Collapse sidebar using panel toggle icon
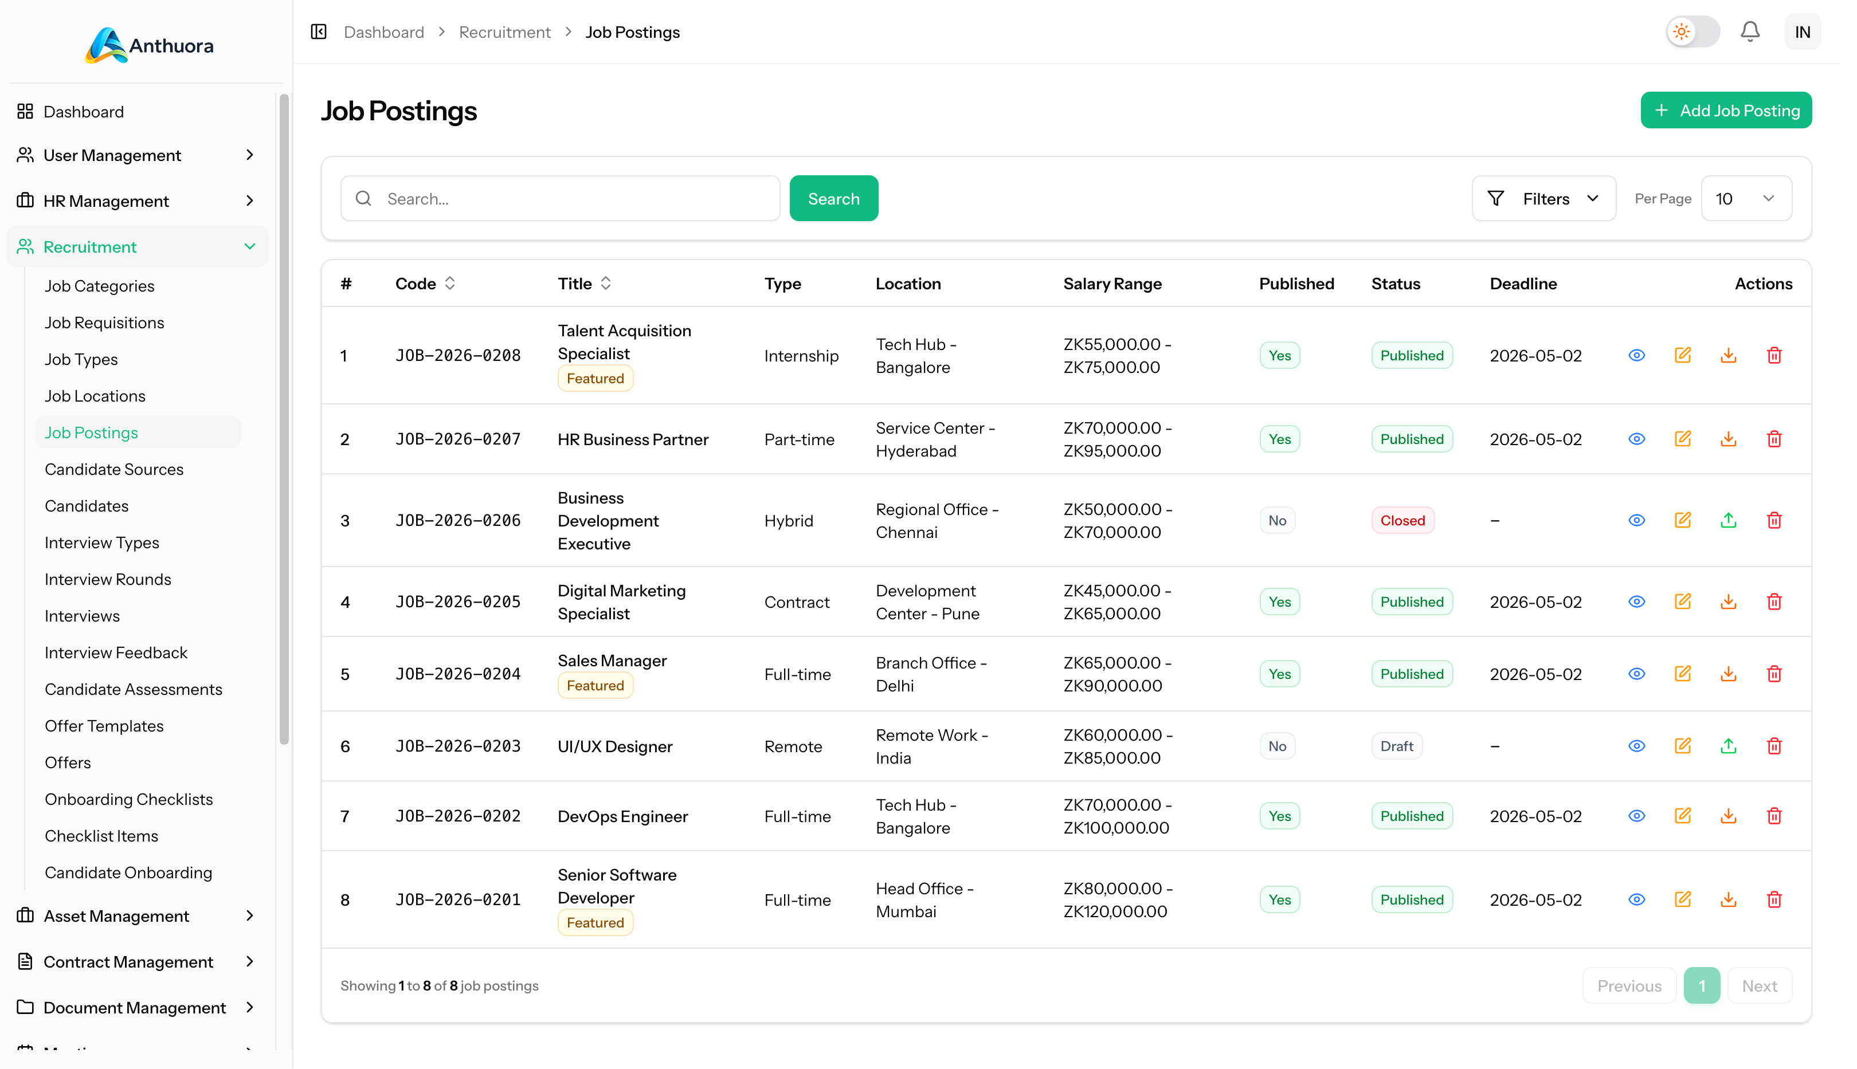Image resolution: width=1857 pixels, height=1069 pixels. tap(318, 32)
